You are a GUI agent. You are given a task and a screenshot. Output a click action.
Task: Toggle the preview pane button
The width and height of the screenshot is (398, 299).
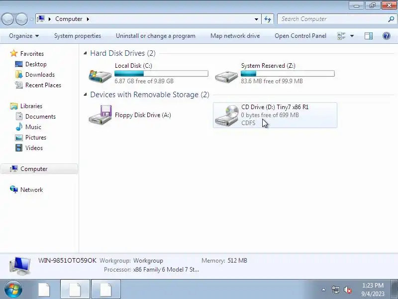pos(369,36)
